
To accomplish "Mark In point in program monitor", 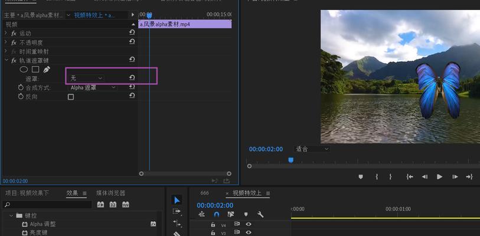I will pos(377,176).
